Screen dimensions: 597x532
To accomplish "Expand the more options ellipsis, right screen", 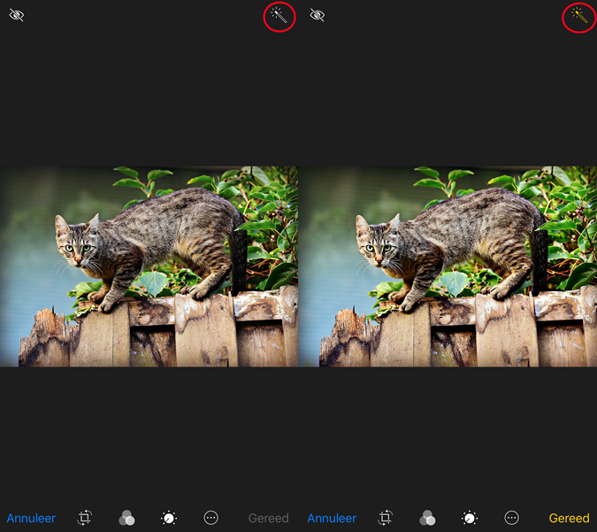I will click(x=511, y=518).
